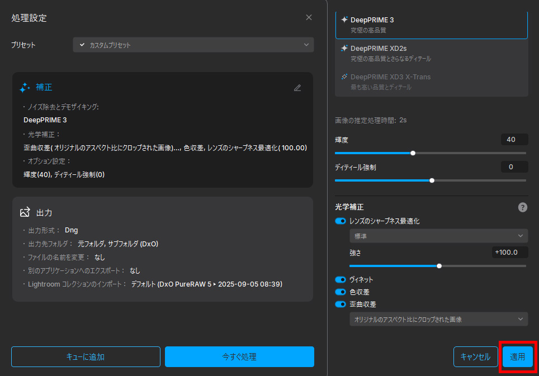Toggle the 歪曲収差 switch

click(x=341, y=304)
